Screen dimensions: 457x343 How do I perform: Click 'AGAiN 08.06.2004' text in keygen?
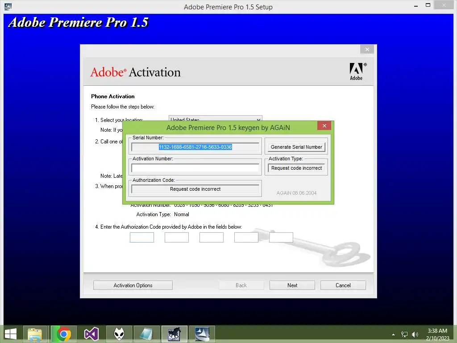(296, 193)
